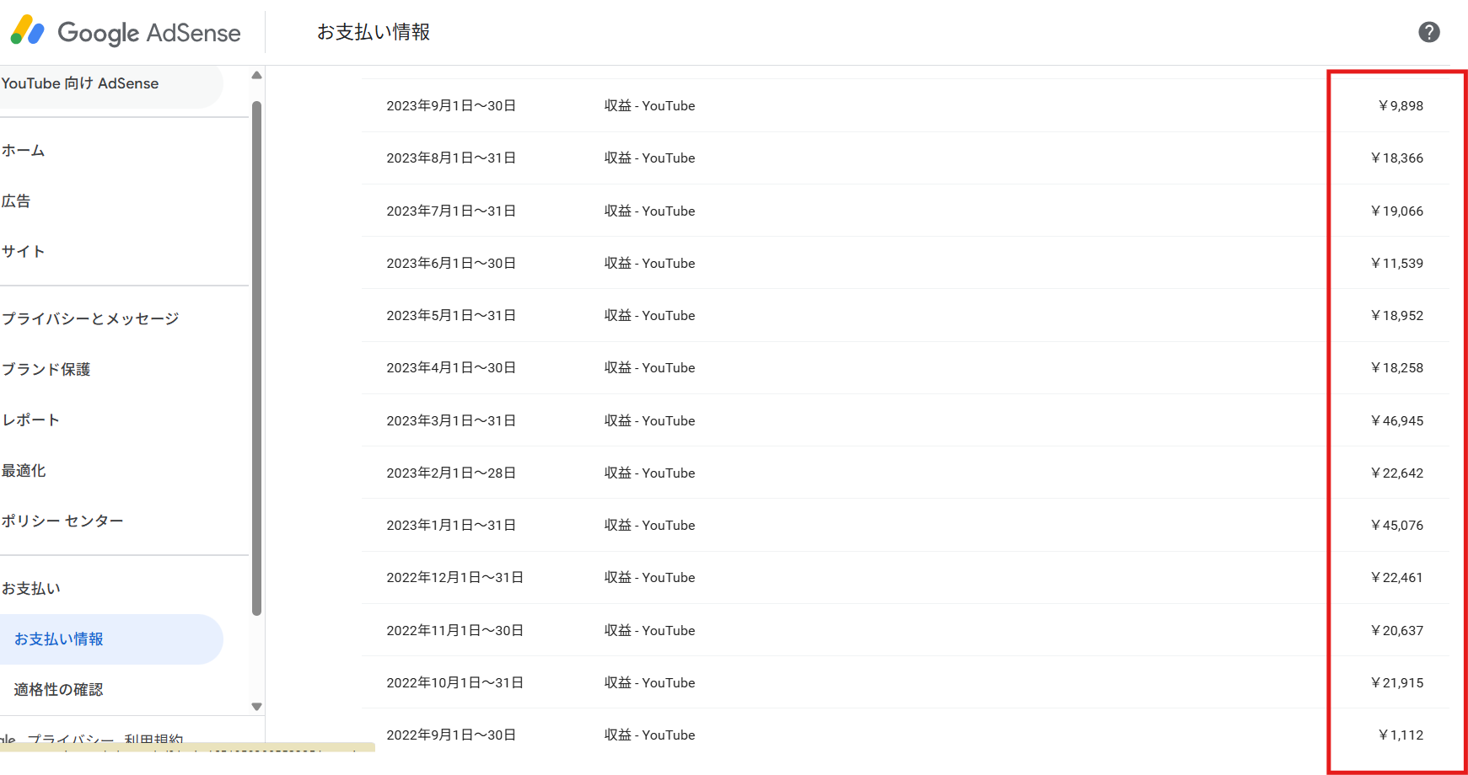
Task: Open ブランド保護 menu item
Action: pos(46,370)
